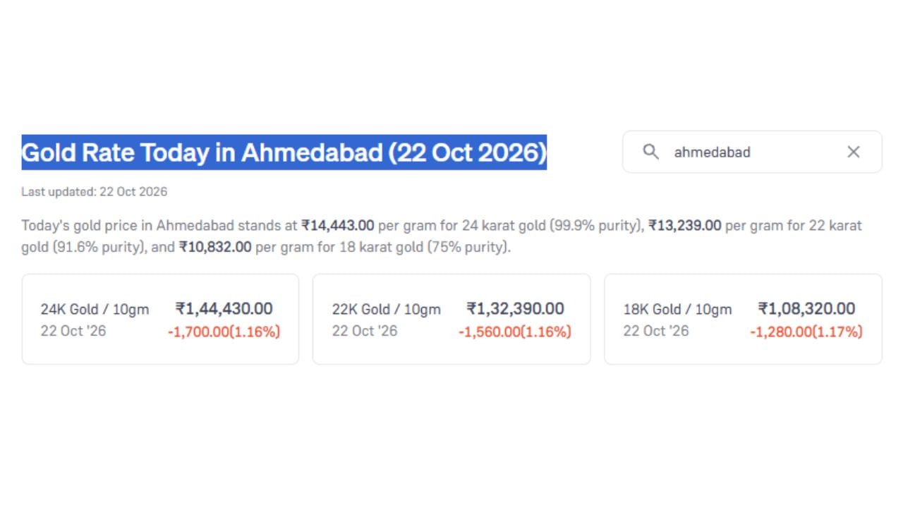903x508 pixels.
Task: Open the 22K Gold / 10gm card
Action: tap(451, 319)
